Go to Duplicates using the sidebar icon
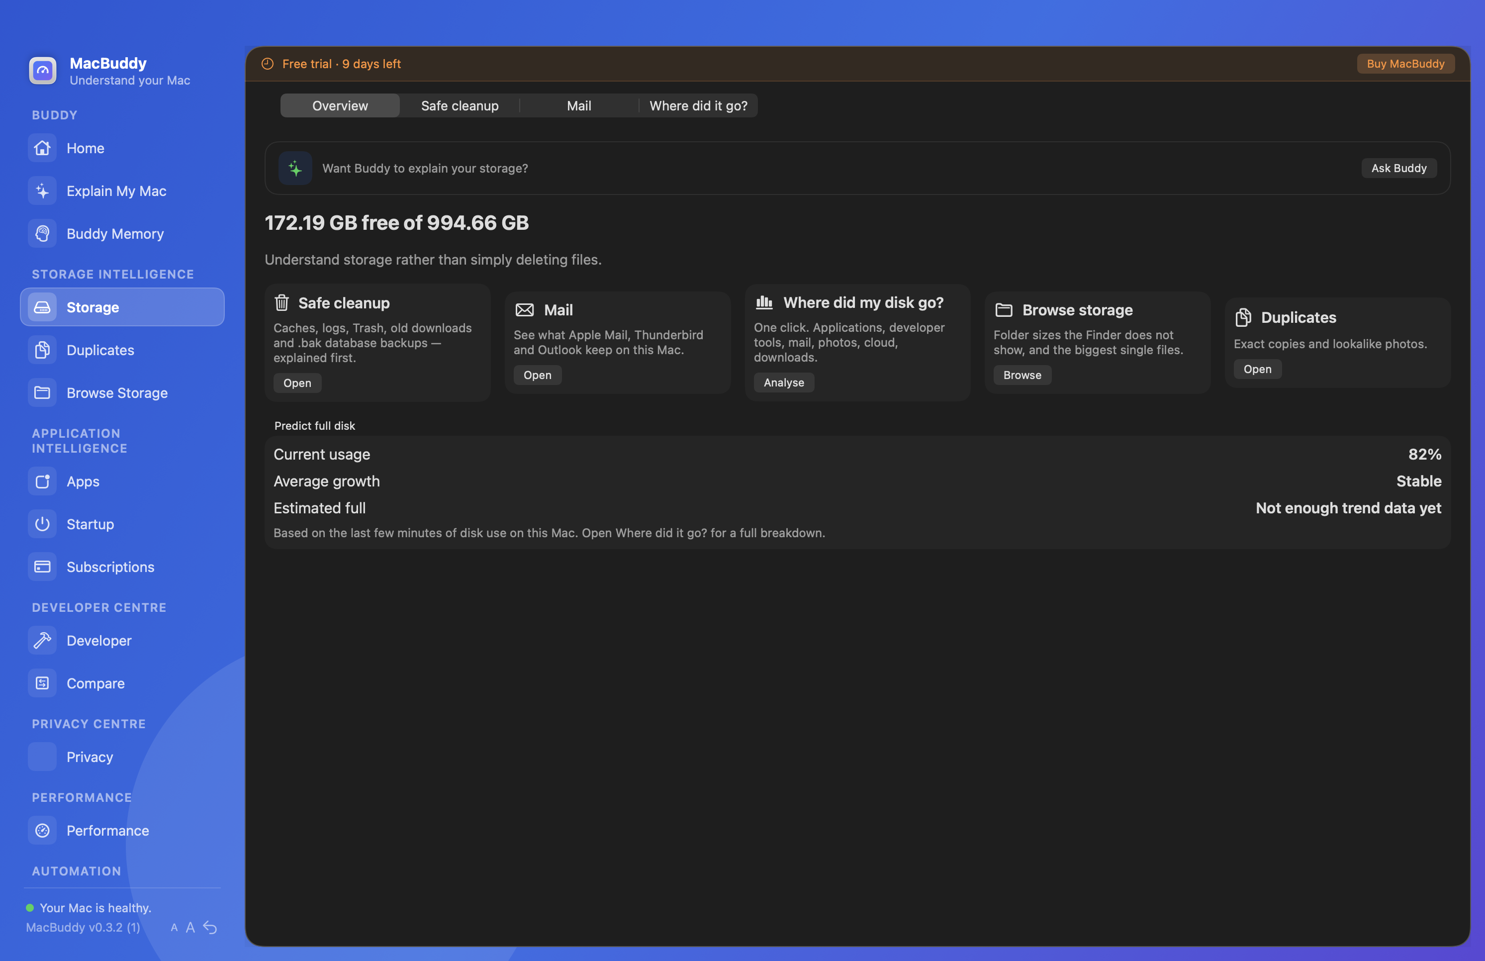 [x=42, y=350]
